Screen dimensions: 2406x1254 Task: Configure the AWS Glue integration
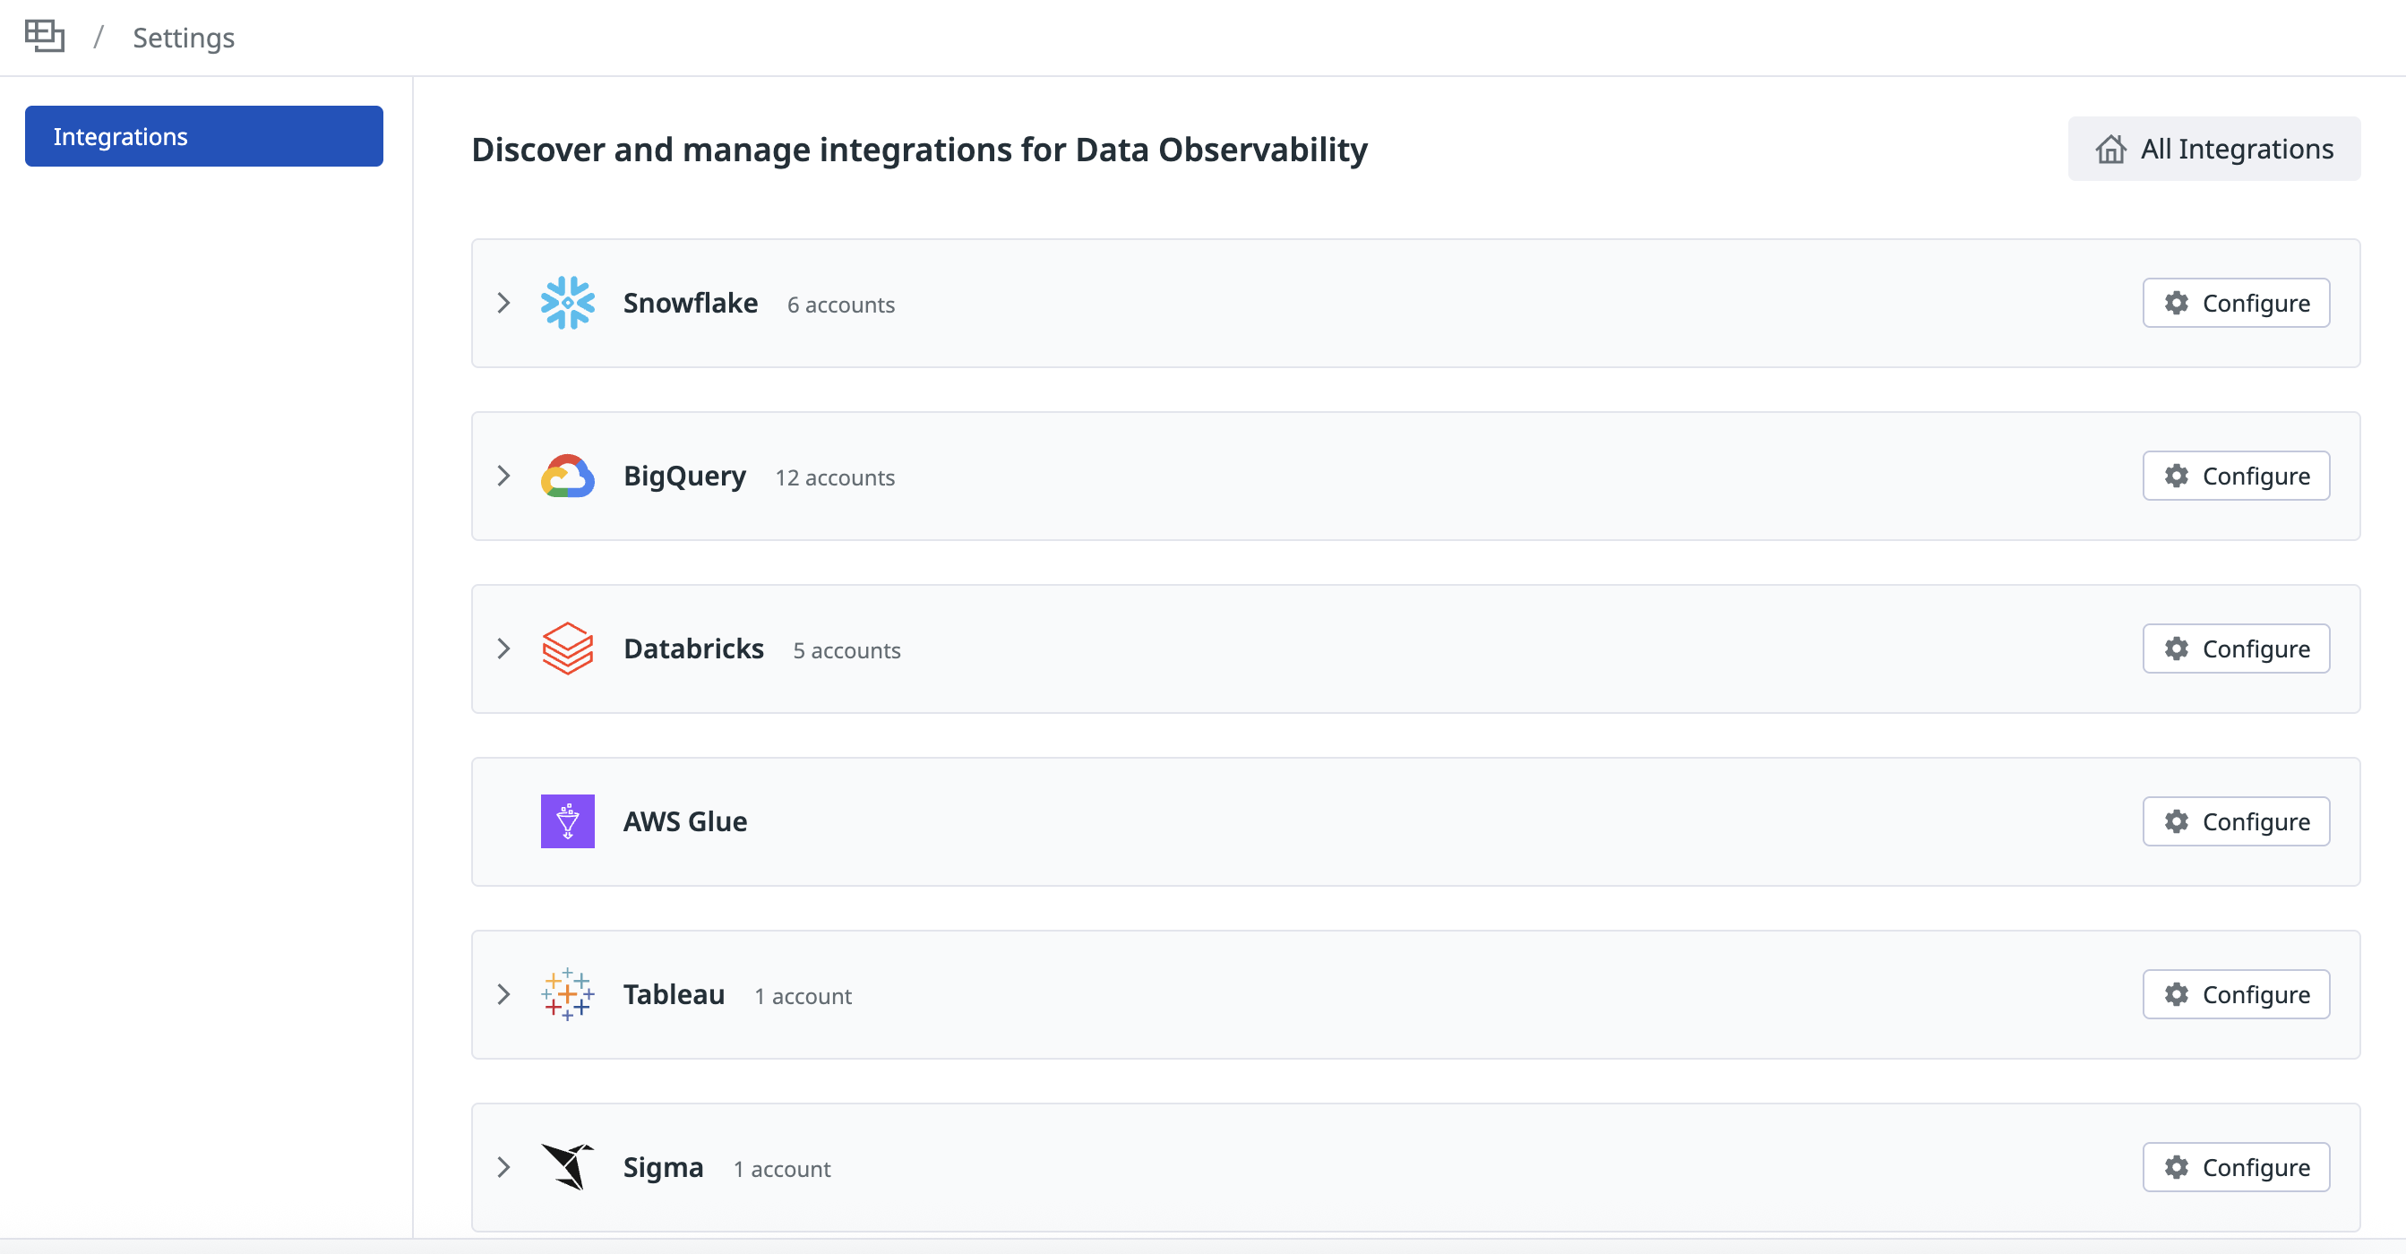[2235, 821]
